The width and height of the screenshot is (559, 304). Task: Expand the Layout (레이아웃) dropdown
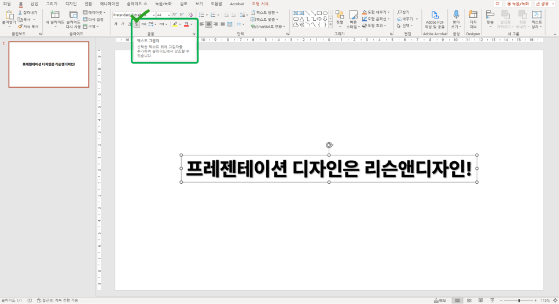[x=94, y=13]
